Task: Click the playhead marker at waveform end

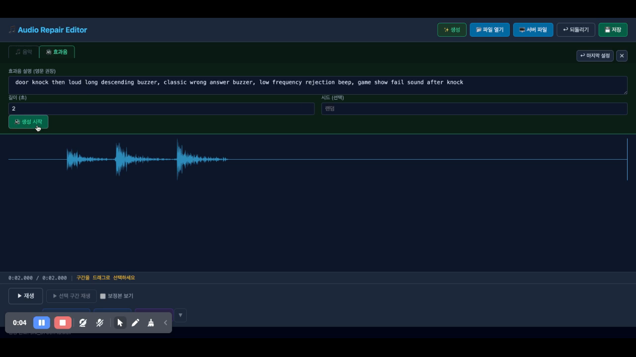Action: point(627,159)
